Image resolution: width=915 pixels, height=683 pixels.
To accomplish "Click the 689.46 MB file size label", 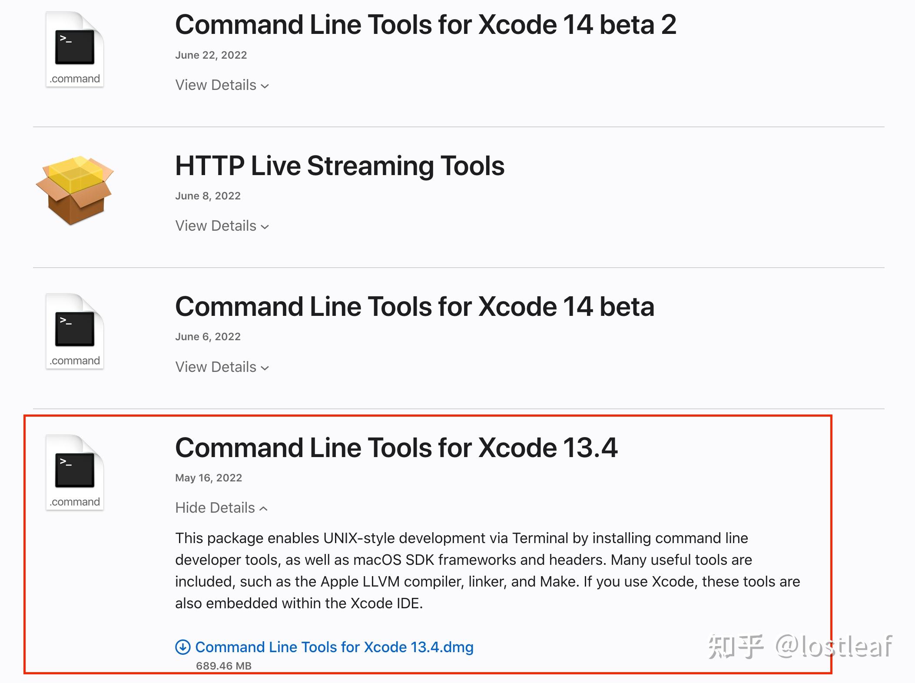I will [x=224, y=666].
